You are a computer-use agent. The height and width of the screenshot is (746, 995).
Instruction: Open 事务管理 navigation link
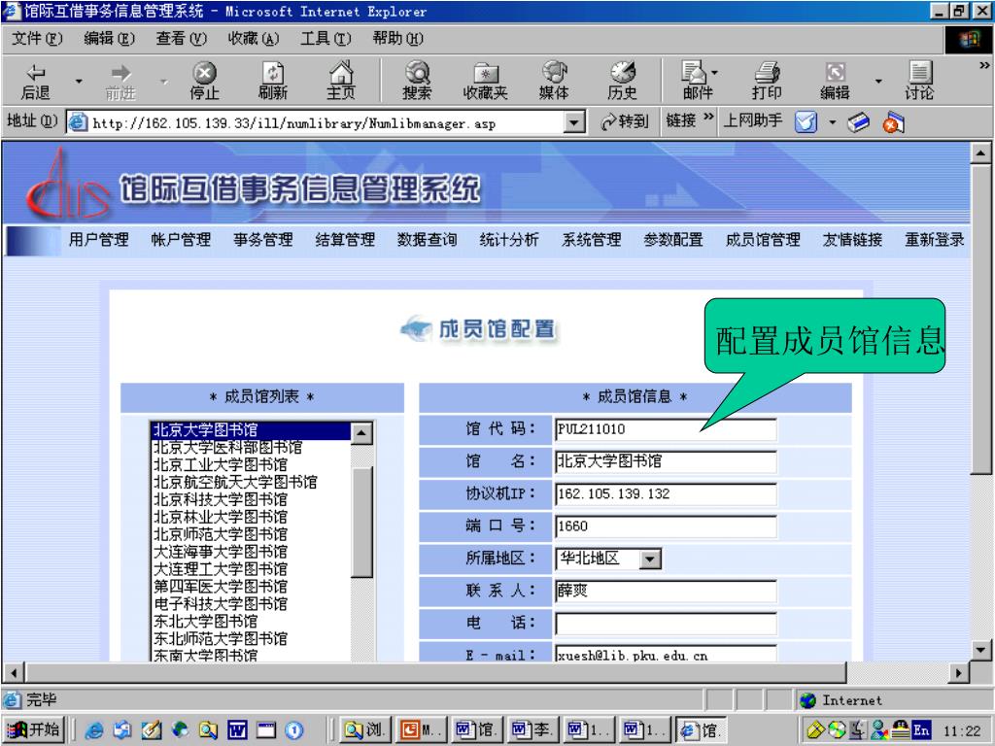262,240
